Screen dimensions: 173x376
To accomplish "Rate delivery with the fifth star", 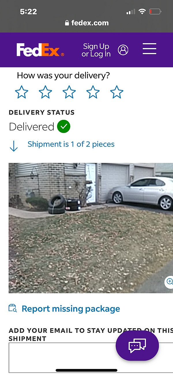I will pos(117,92).
